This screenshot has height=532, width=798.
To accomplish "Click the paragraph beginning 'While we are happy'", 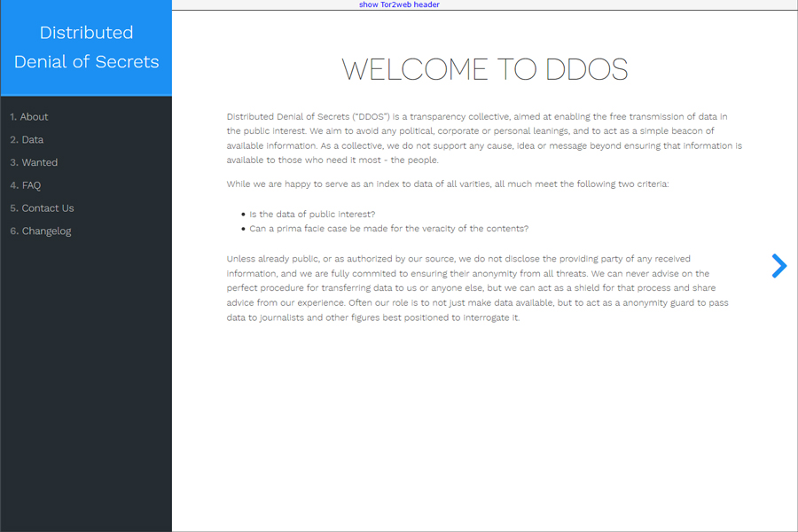I will coord(448,184).
